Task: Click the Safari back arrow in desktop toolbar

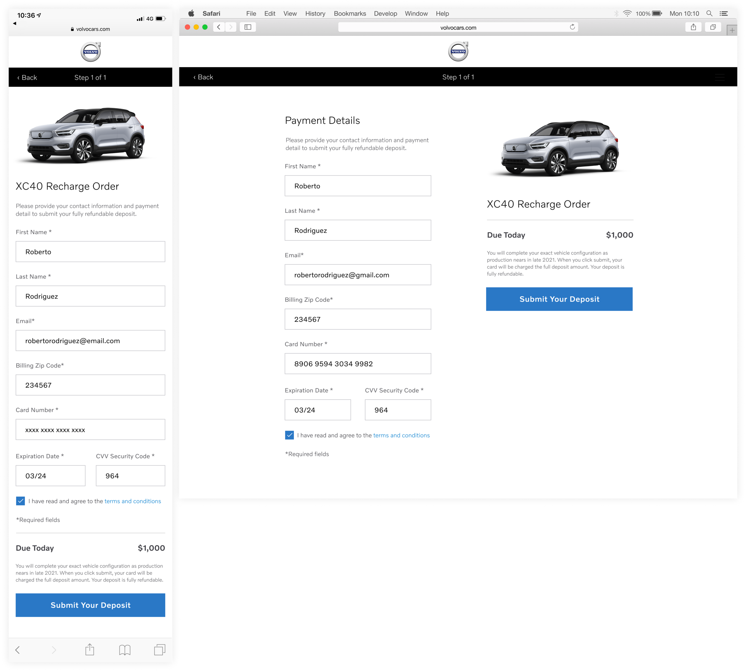Action: point(219,27)
